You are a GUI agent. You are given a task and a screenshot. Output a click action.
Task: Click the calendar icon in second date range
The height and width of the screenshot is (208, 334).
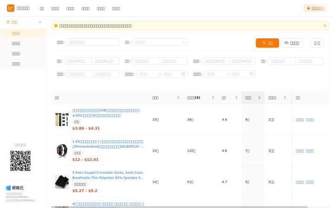251,74
